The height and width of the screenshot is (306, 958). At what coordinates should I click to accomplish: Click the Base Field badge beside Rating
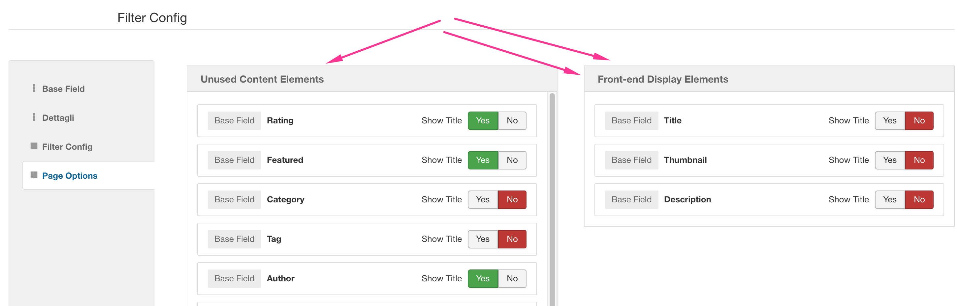[234, 120]
